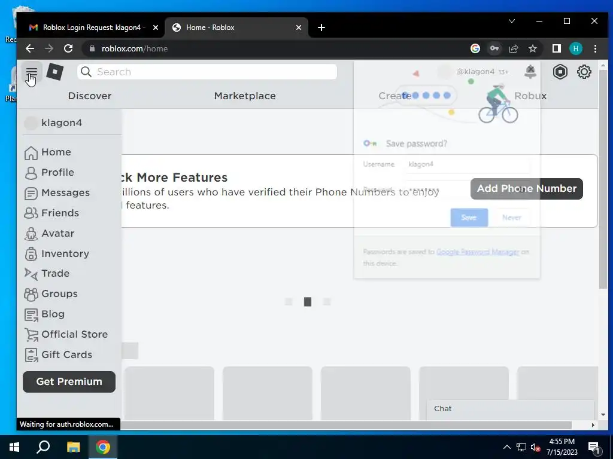This screenshot has height=459, width=613.
Task: Click Never in save password prompt
Action: [511, 218]
